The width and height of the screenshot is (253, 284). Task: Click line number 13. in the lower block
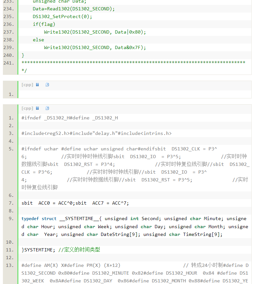pos(10,265)
